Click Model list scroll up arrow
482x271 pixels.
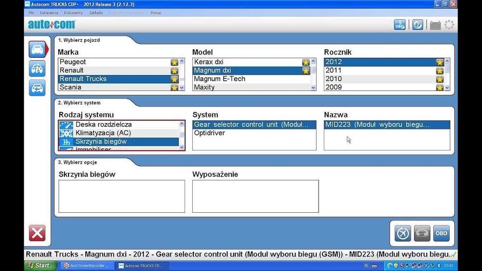(313, 62)
